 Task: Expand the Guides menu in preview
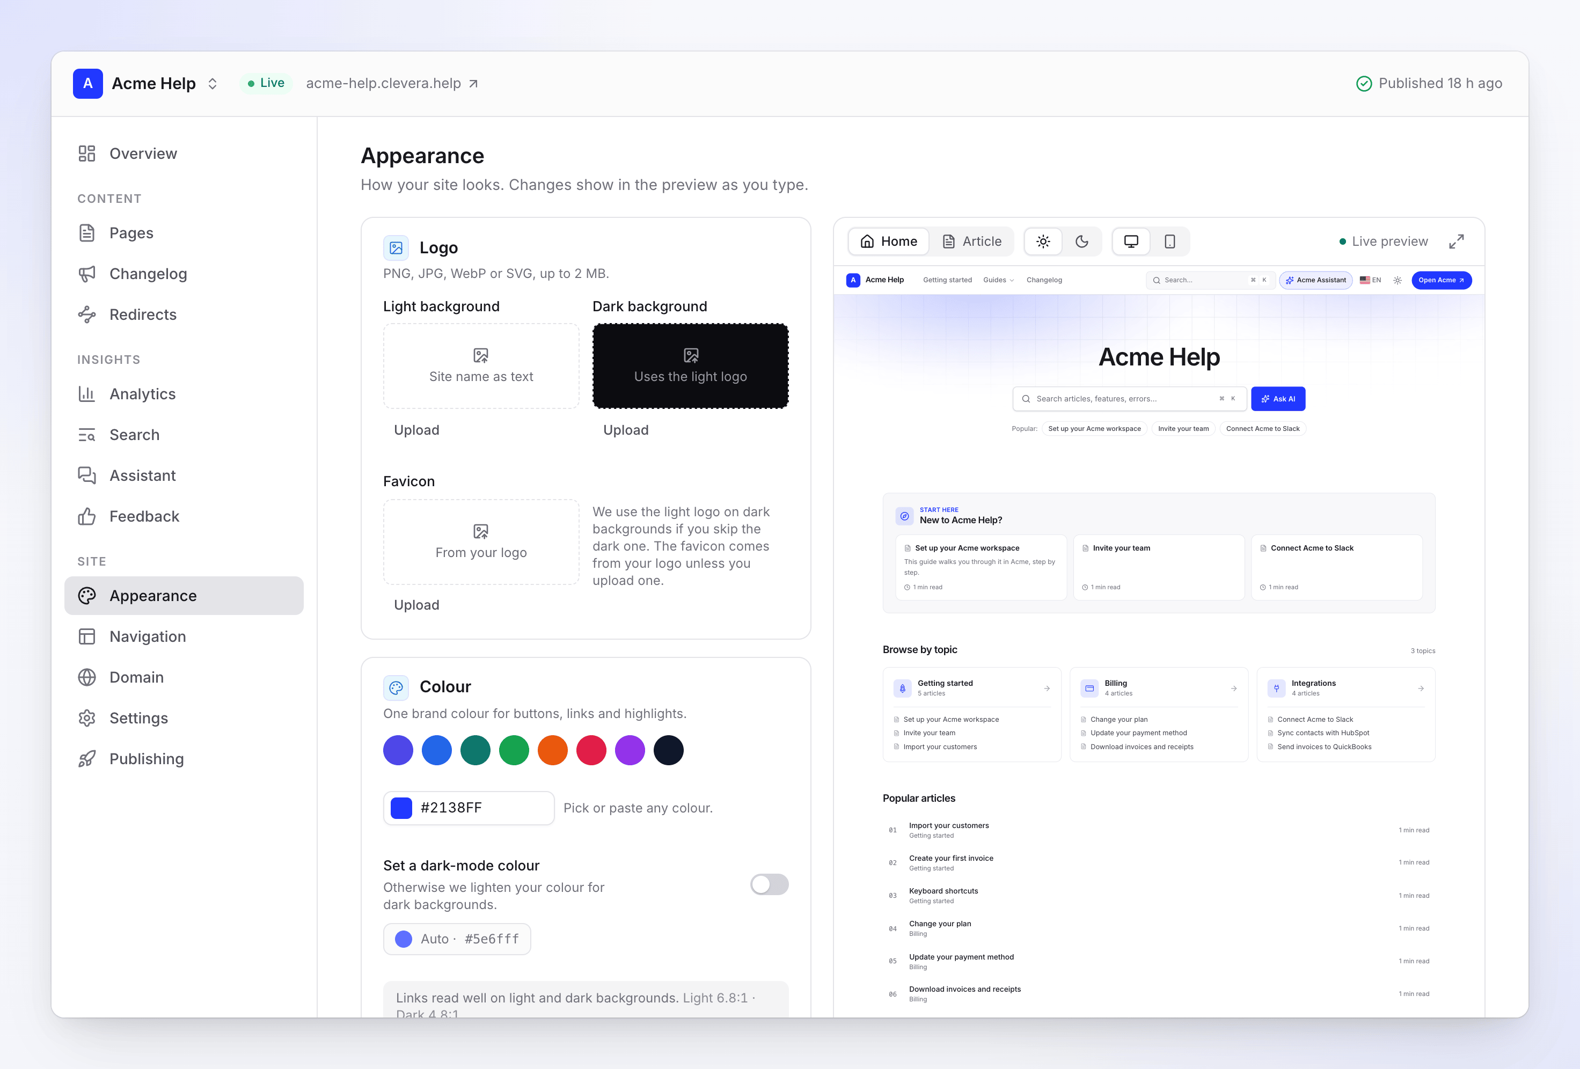pos(998,280)
